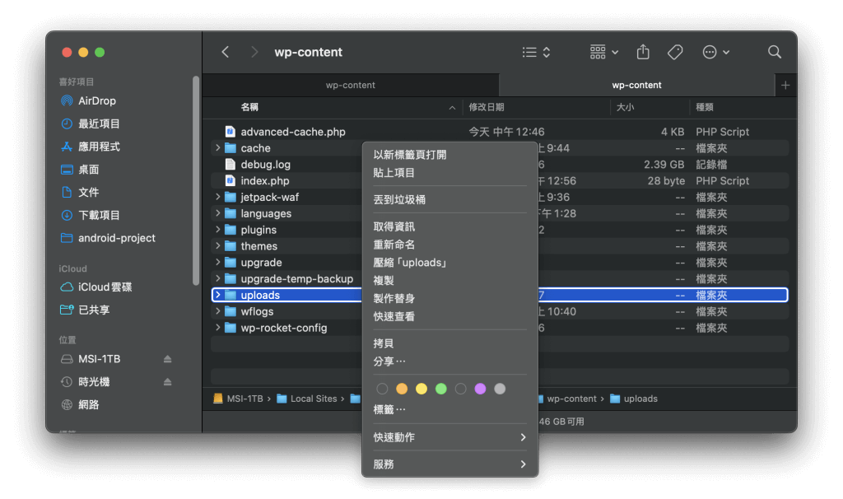Image resolution: width=843 pixels, height=499 pixels.
Task: Open the more actions ellipsis dropdown
Action: 715,52
